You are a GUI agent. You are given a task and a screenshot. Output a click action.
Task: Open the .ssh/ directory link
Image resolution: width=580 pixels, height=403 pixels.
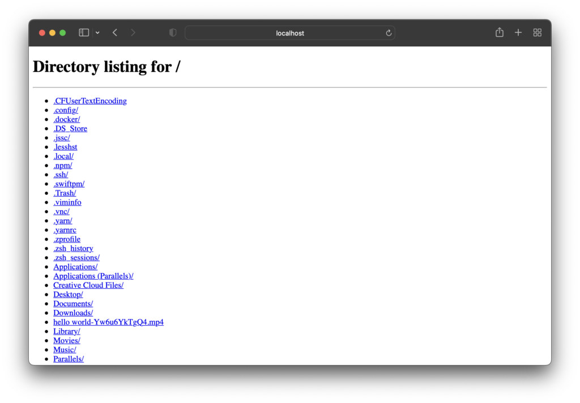tap(61, 175)
